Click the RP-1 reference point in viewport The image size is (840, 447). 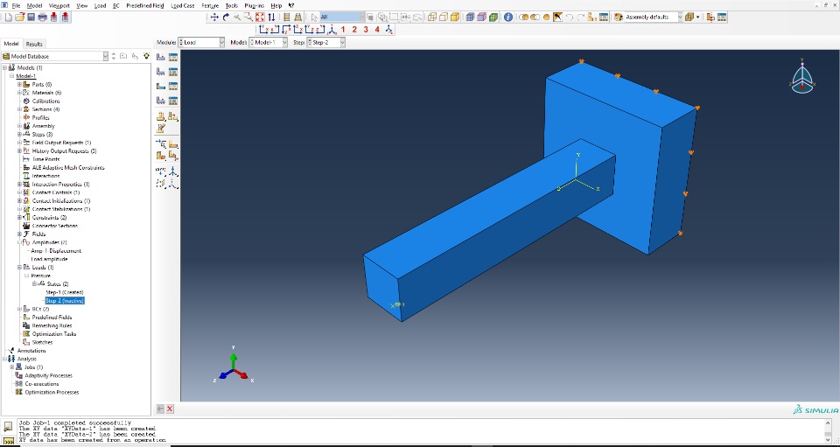click(x=394, y=305)
